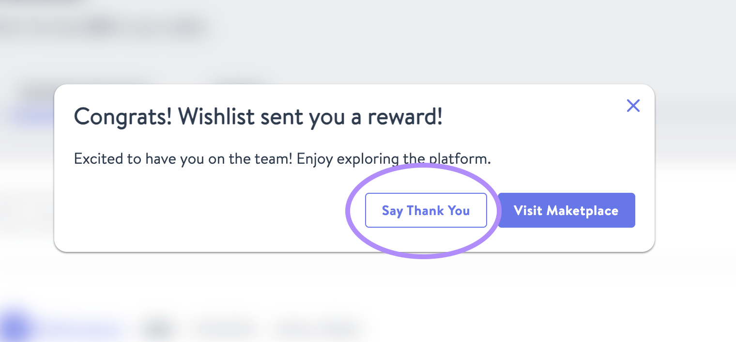
Task: Select the 'Congrats! Wishlist sent you a reward!' heading
Action: [258, 117]
